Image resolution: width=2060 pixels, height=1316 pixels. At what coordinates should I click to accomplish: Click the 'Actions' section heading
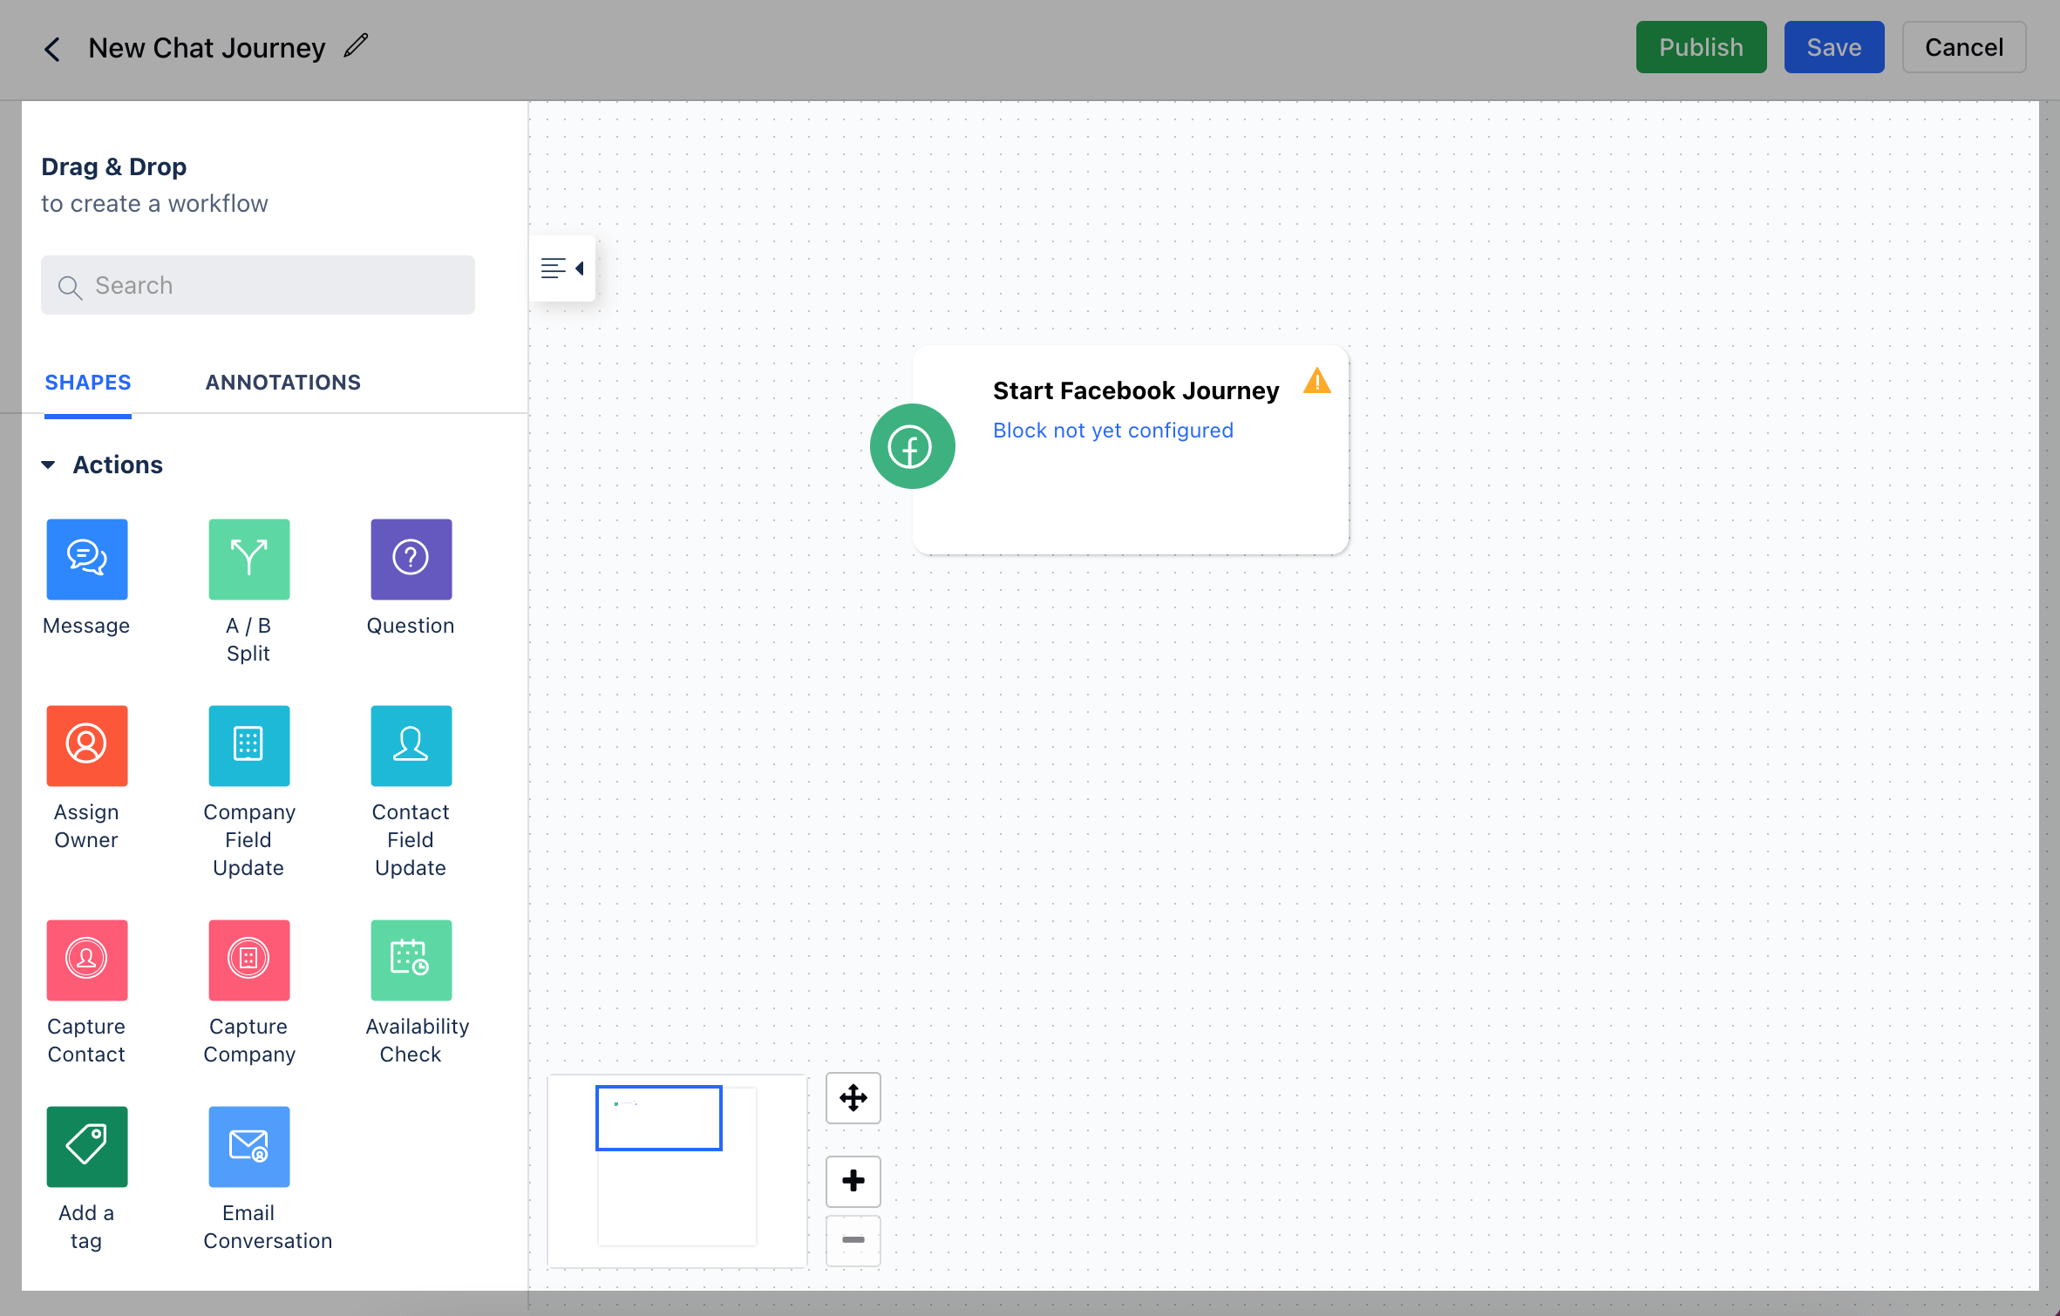click(118, 465)
